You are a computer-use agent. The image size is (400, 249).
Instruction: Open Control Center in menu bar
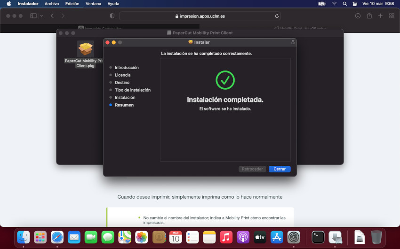coord(355,4)
